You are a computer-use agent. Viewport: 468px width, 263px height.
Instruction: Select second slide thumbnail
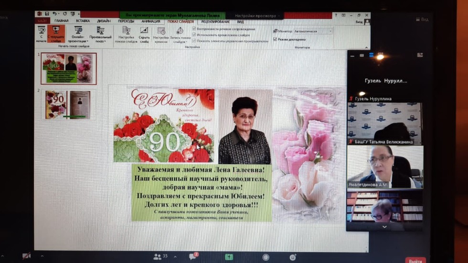click(68, 105)
